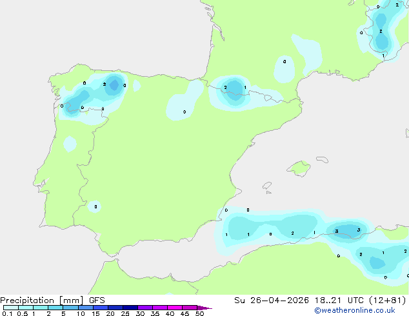Click the 1 to 2 mm legend swatch
The height and width of the screenshot is (316, 409).
(x=41, y=308)
